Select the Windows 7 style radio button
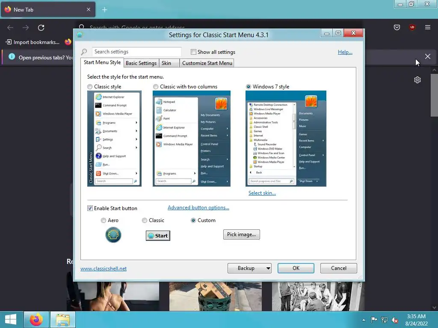This screenshot has height=328, width=438. click(249, 87)
